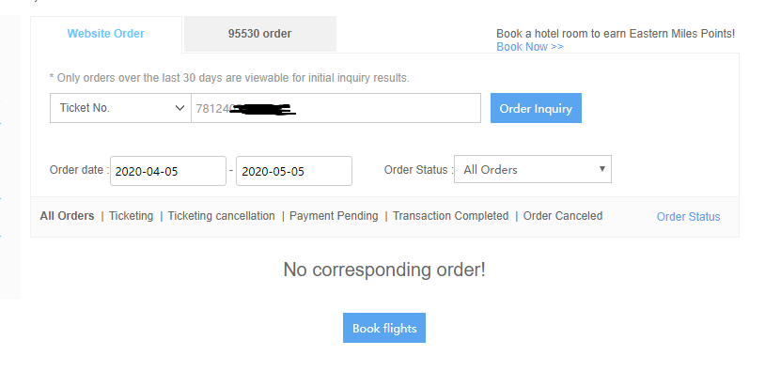Select the order start date field 2020-04-05
This screenshot has width=765, height=371.
point(168,171)
